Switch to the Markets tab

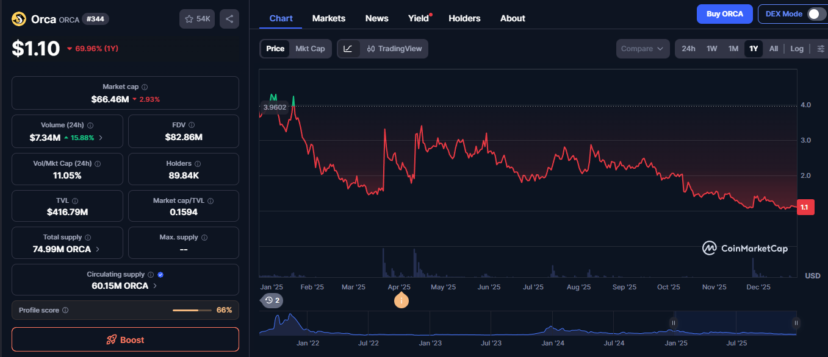click(x=328, y=18)
